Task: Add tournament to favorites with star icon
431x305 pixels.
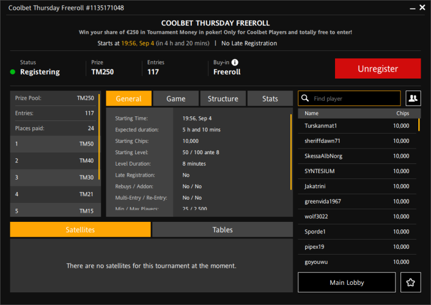Action: click(x=411, y=282)
